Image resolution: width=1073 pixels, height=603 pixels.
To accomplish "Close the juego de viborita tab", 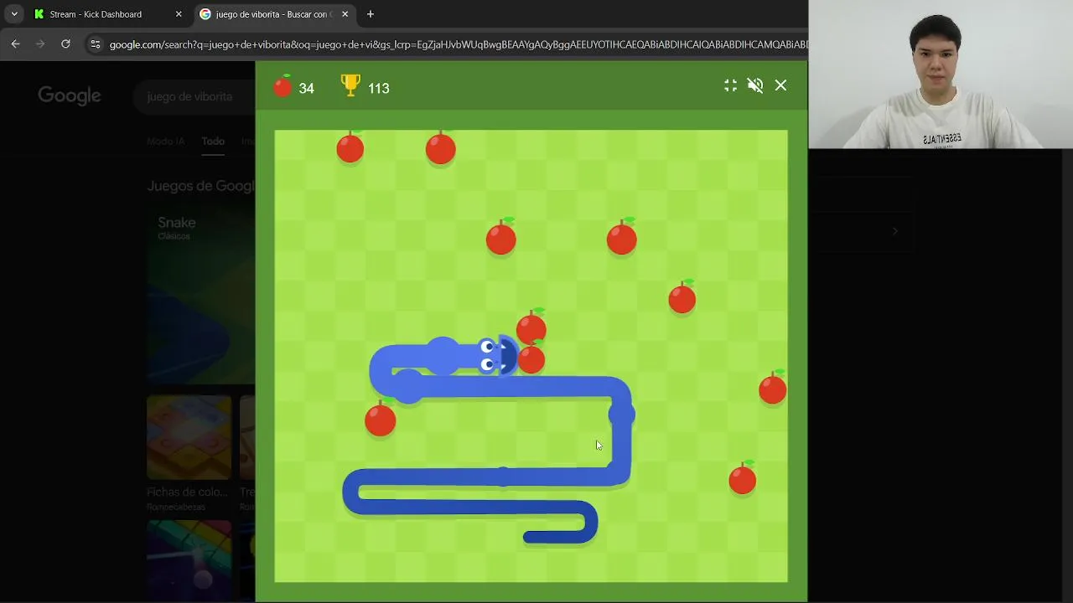I will (345, 14).
